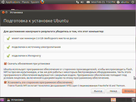136x102 pixels.
Task: Open the System menu
Action: (35, 2)
